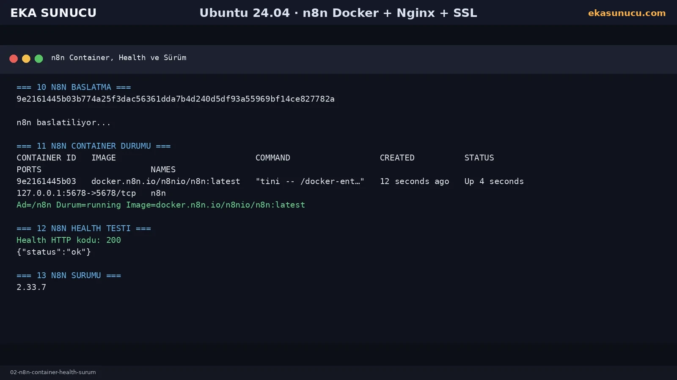
Task: Select image name docker.n8n.io/n8nio/n8n:latest in table row
Action: coord(166,181)
